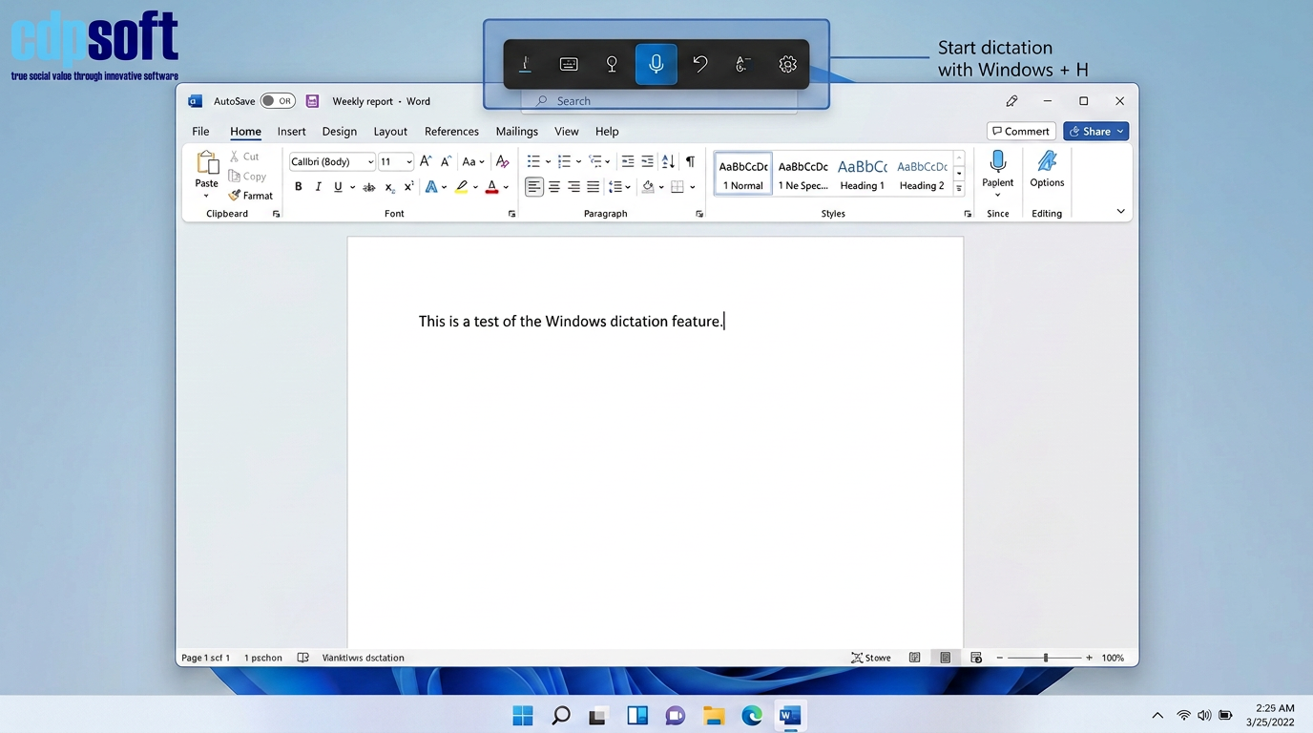
Task: Toggle italic formatting
Action: coord(318,187)
